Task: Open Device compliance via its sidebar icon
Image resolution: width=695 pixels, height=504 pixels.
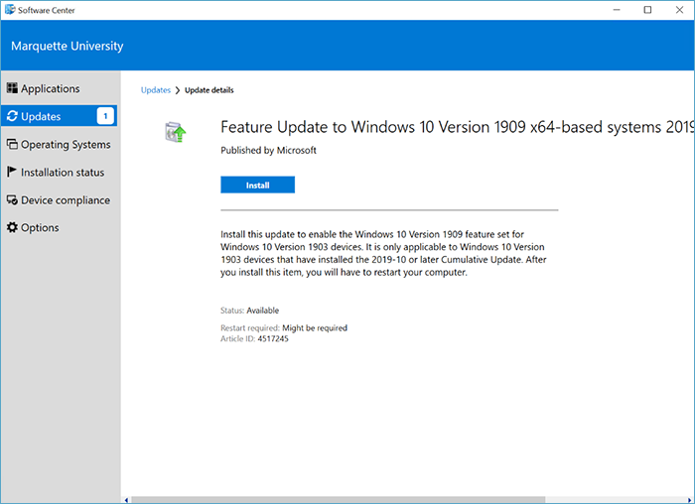Action: 12,199
